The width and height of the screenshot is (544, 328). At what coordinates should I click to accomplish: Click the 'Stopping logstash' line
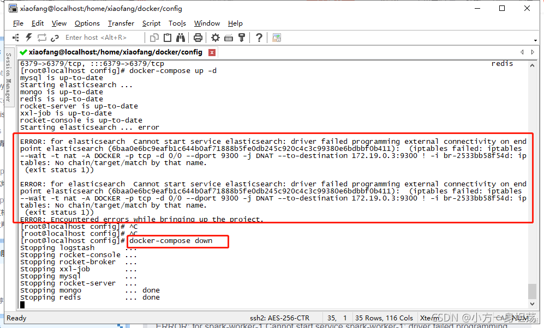point(79,248)
